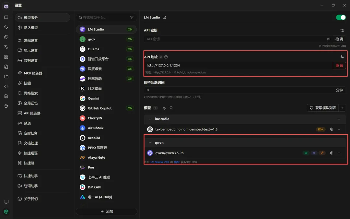Open 常规设置 settings section

tap(42, 41)
